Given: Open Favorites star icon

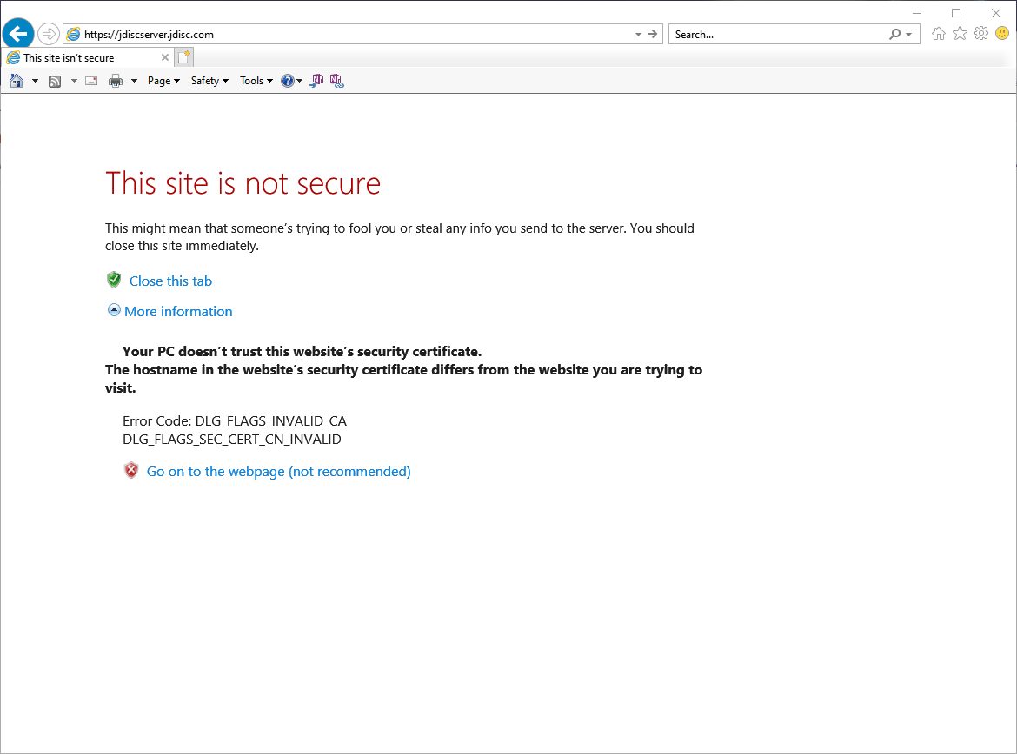Looking at the screenshot, I should click(x=960, y=34).
